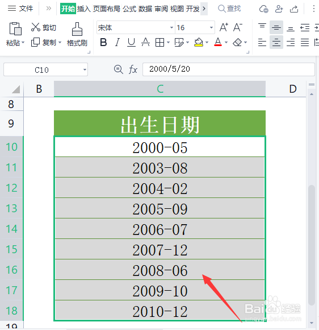The width and height of the screenshot is (319, 330).
Task: Open the 文件 menu
Action: point(20,9)
